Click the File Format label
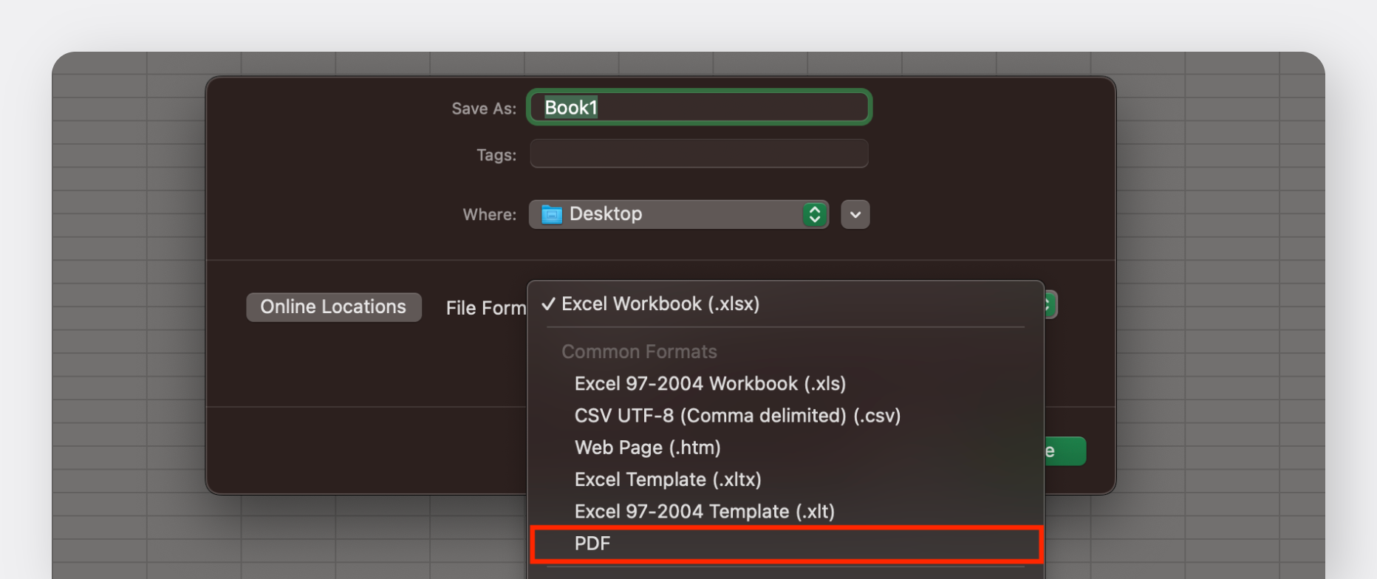The height and width of the screenshot is (579, 1377). (485, 308)
